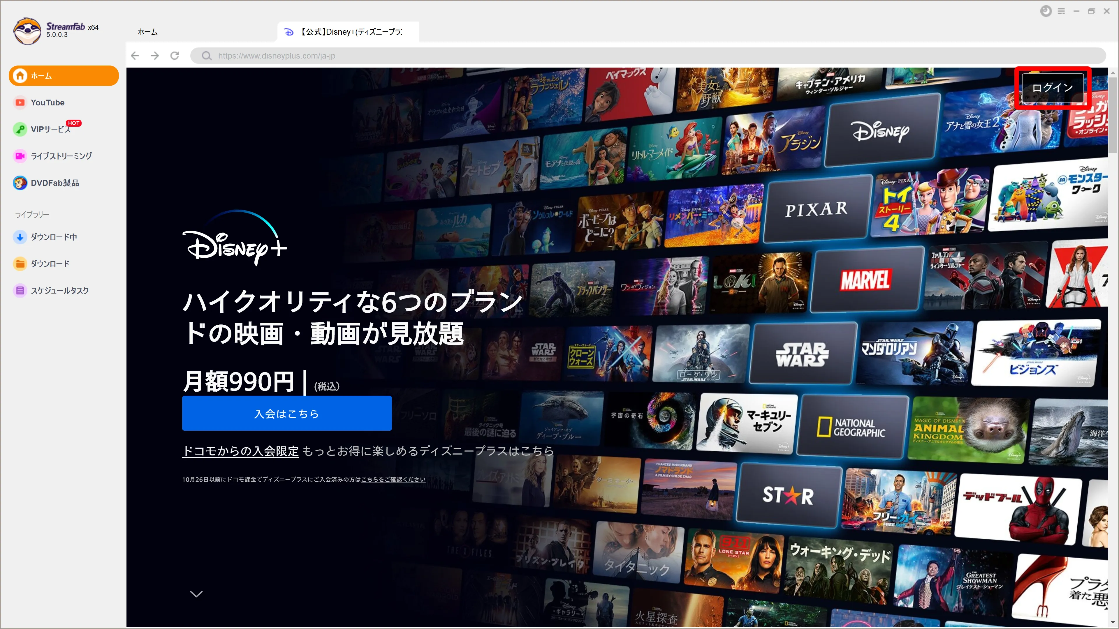Viewport: 1119px width, 629px height.
Task: Click the 入会はこちら button
Action: [x=287, y=413]
